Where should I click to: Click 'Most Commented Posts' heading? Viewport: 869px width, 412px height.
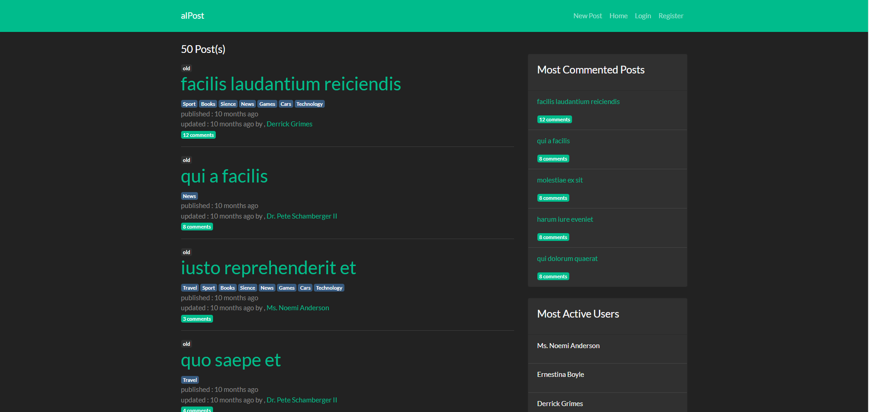coord(591,70)
